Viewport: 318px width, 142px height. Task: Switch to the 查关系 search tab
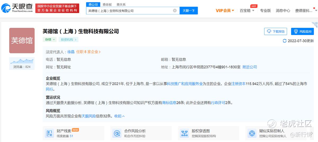121,5
